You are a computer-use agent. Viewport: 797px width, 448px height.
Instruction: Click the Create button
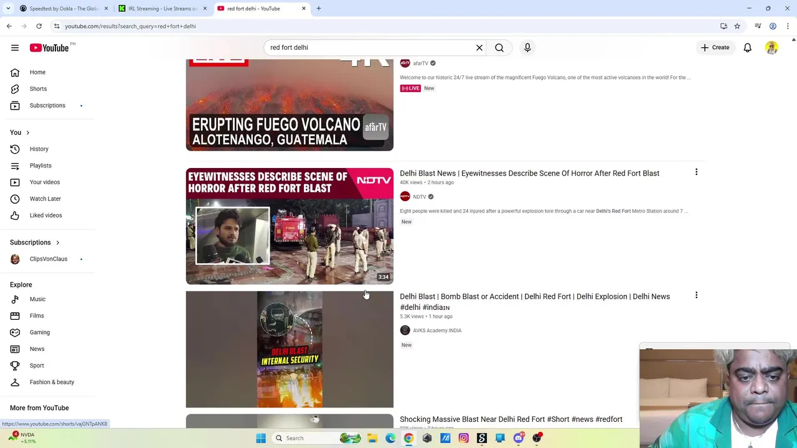[x=715, y=47]
